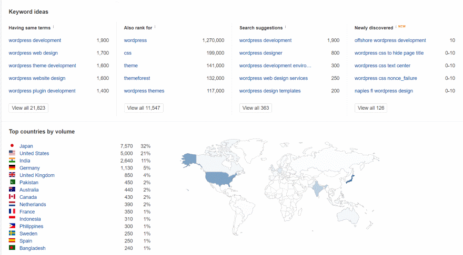Click info icon beside Newly discovered
The height and width of the screenshot is (255, 463).
tap(395, 27)
